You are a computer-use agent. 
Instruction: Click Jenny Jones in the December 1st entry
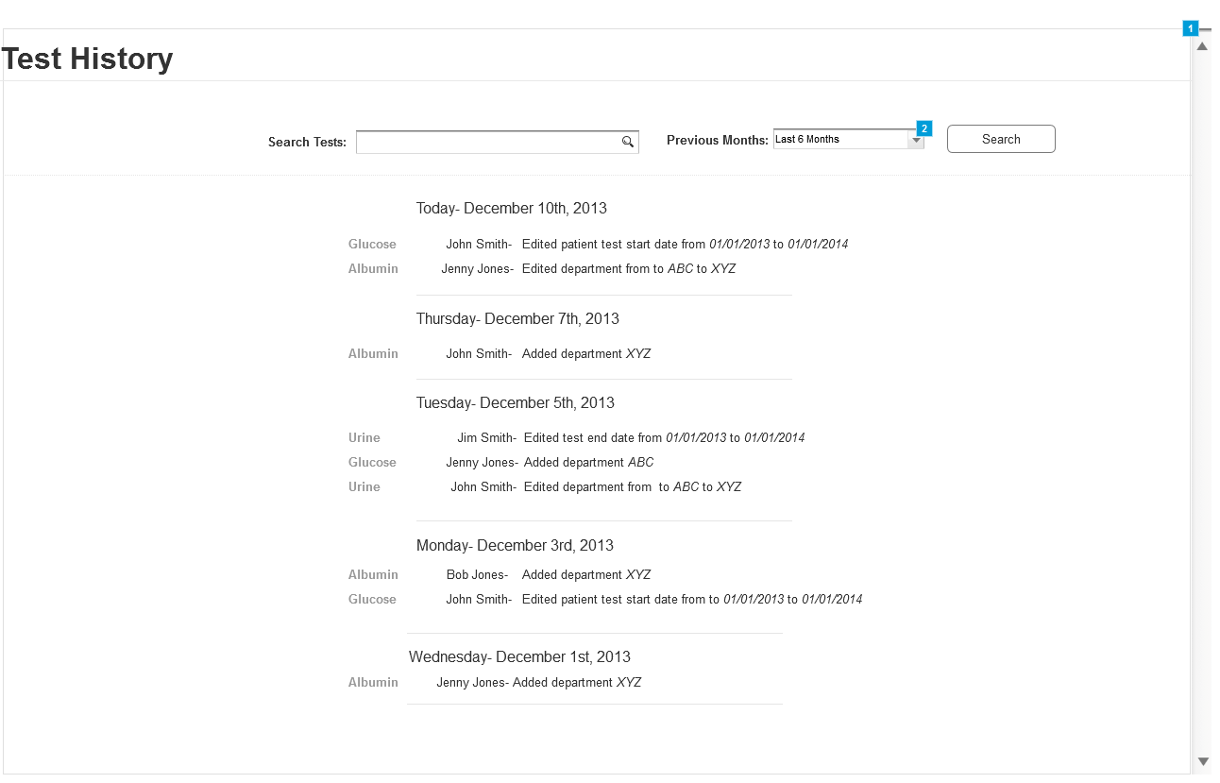(x=468, y=682)
